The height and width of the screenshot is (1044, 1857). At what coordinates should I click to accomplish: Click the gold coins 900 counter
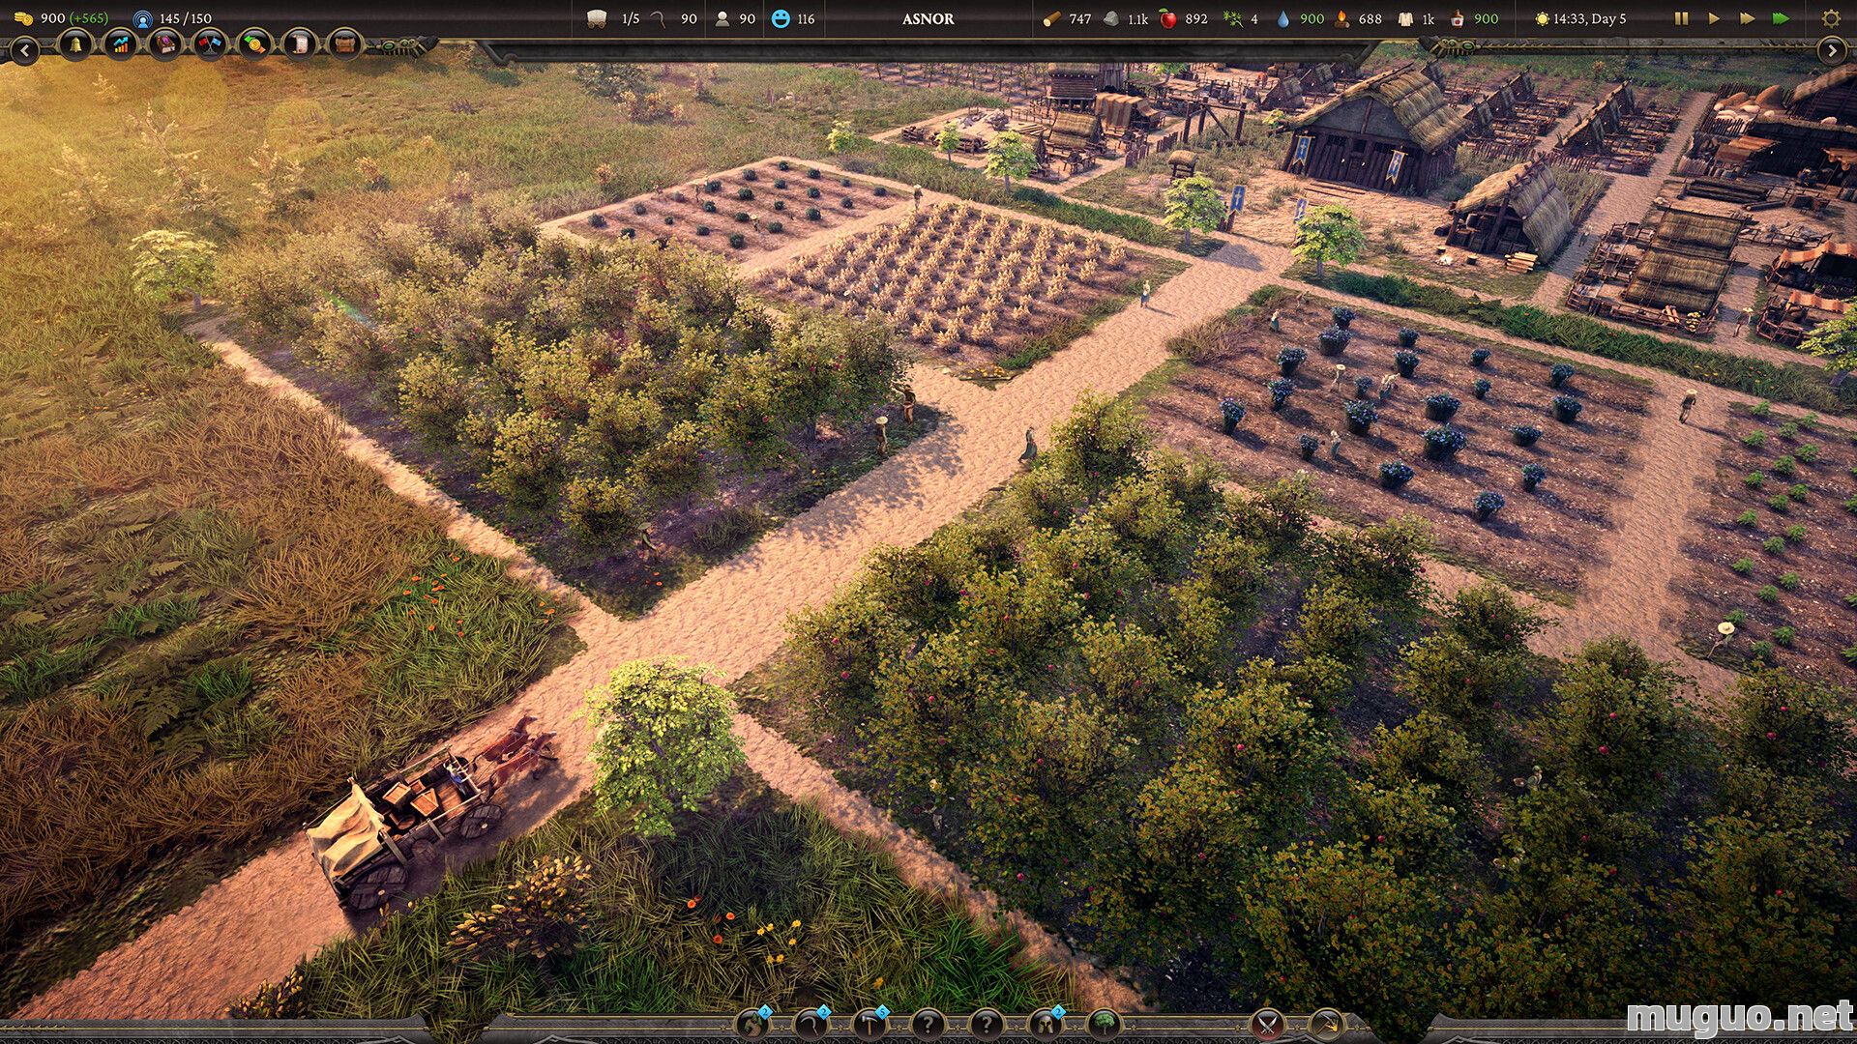(x=60, y=18)
